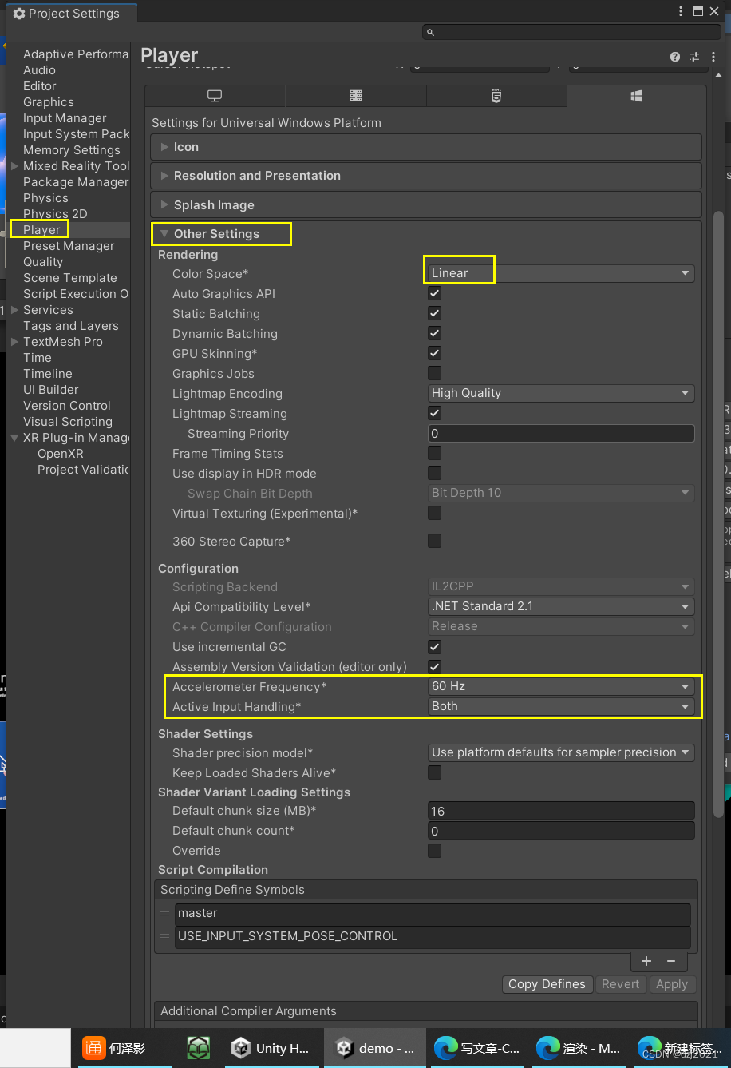
Task: Open Player preset selector icon
Action: [x=694, y=57]
